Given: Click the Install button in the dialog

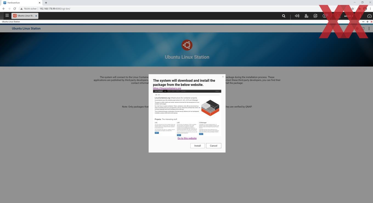Looking at the screenshot, I should point(197,146).
